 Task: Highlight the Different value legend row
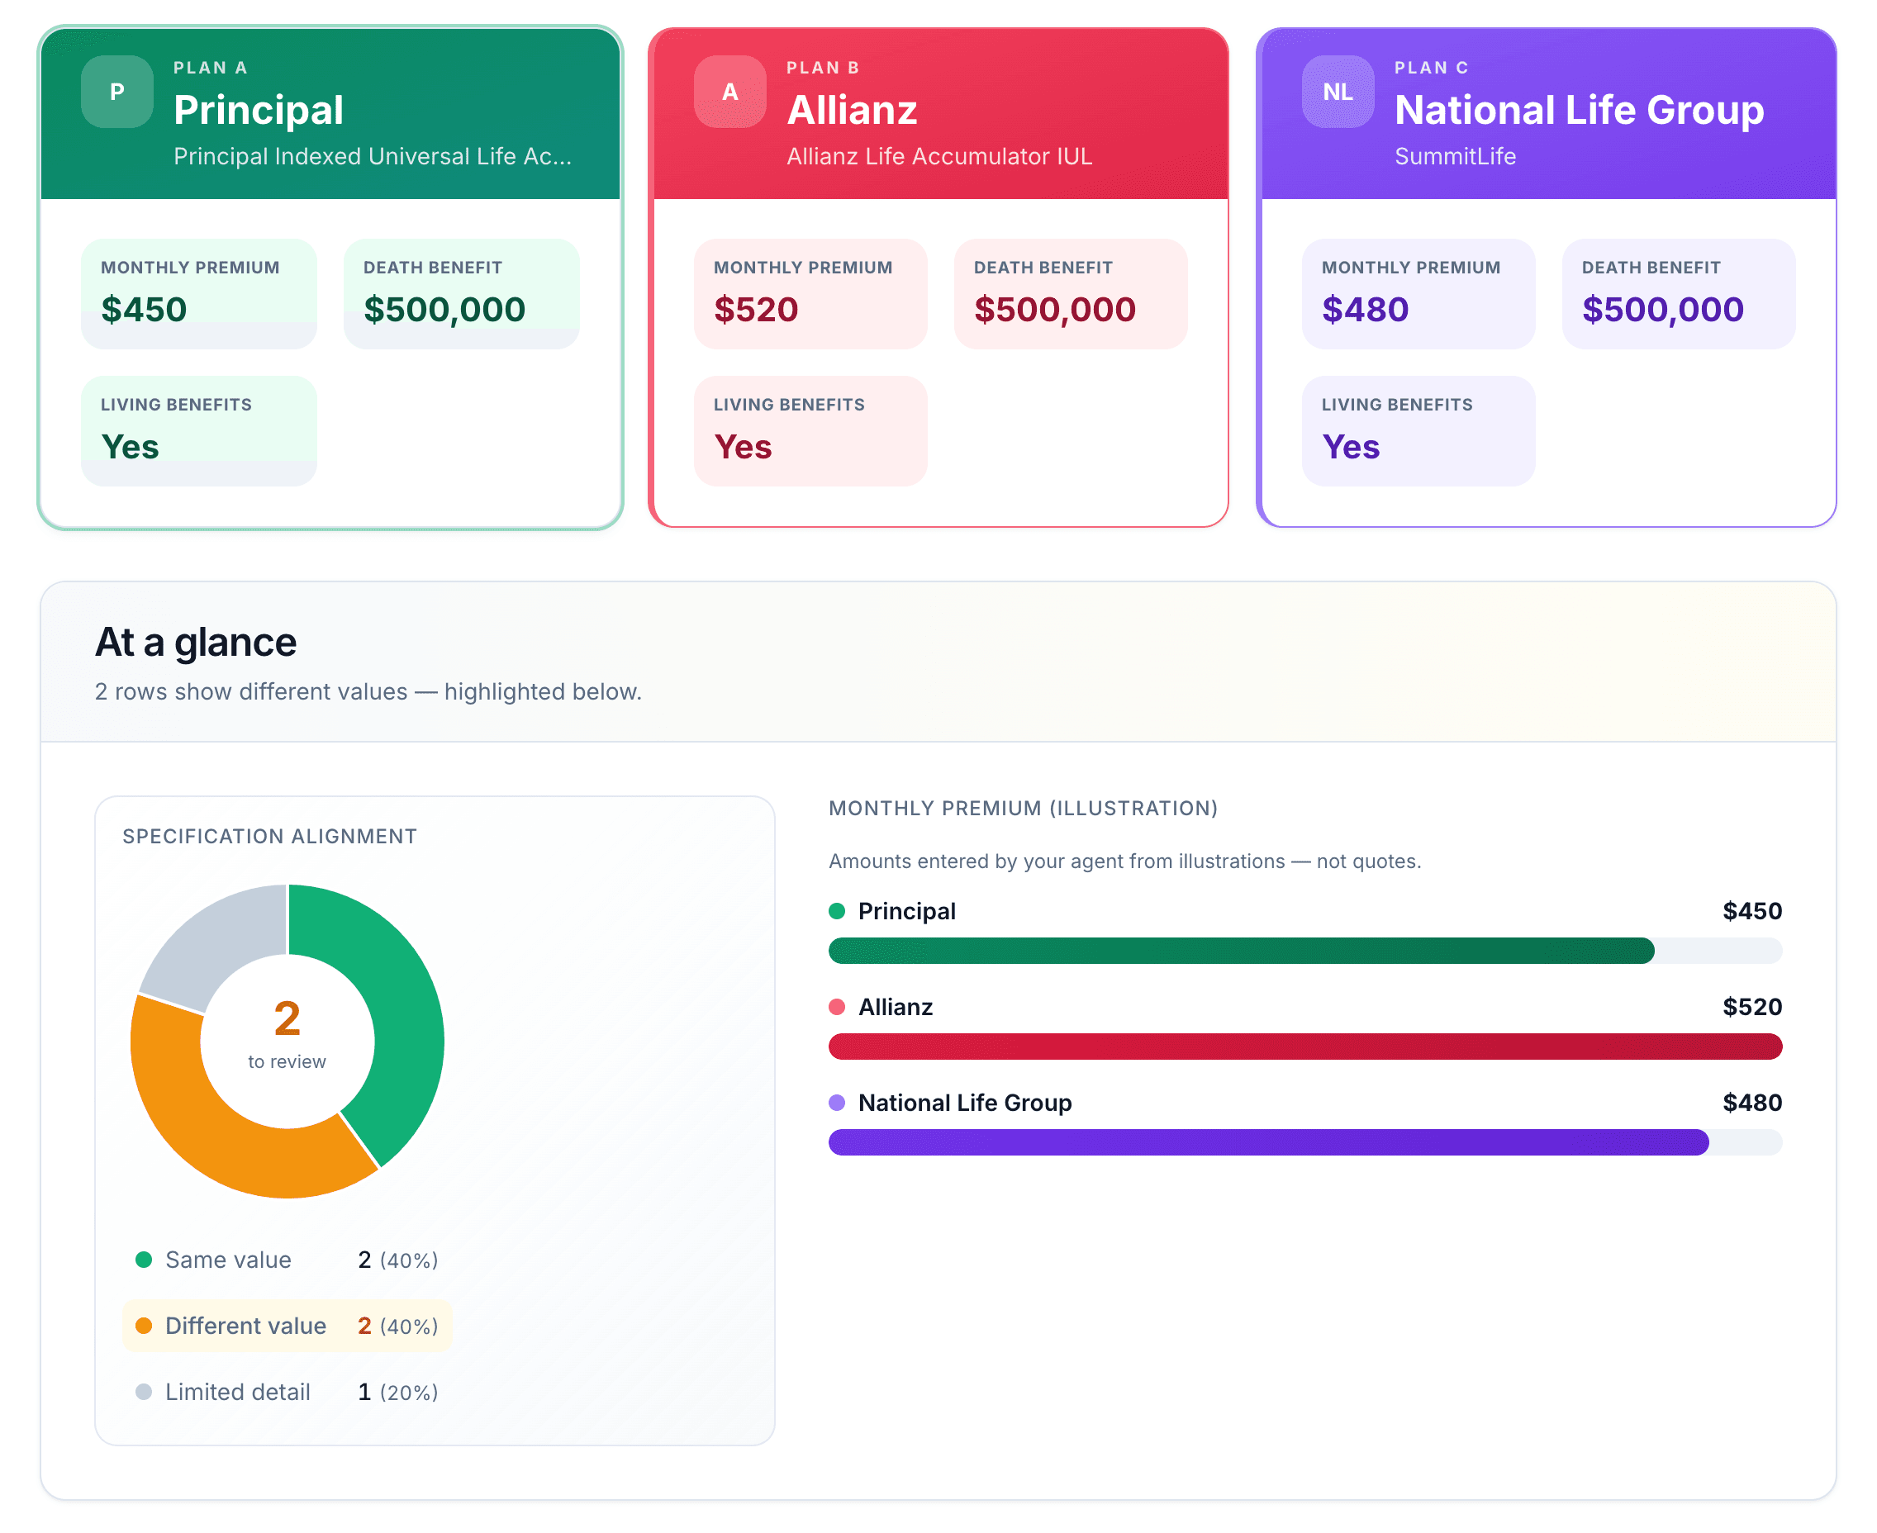(287, 1326)
